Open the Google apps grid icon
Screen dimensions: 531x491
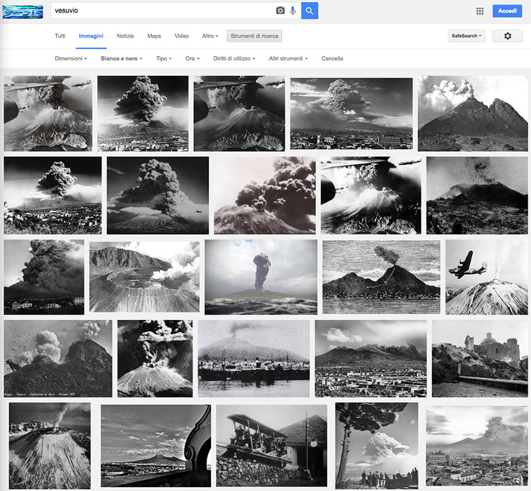pos(480,11)
